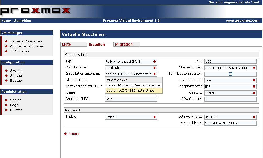The image size is (263, 158).
Task: Click arrow icon beside Cluster
Action: (x=6, y=110)
